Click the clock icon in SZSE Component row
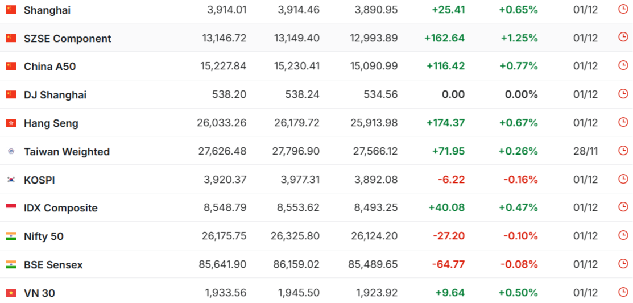The width and height of the screenshot is (633, 303). (x=623, y=38)
